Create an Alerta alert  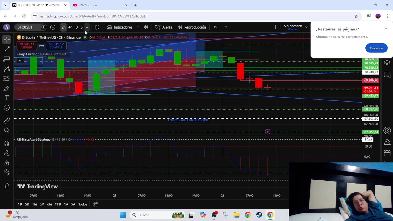click(x=164, y=27)
